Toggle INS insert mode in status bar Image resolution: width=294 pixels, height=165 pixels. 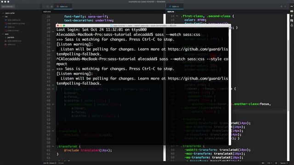tap(263, 163)
